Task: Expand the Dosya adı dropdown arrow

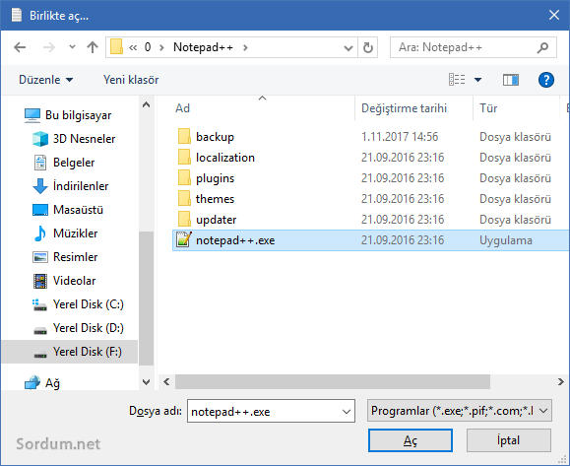Action: (x=347, y=412)
